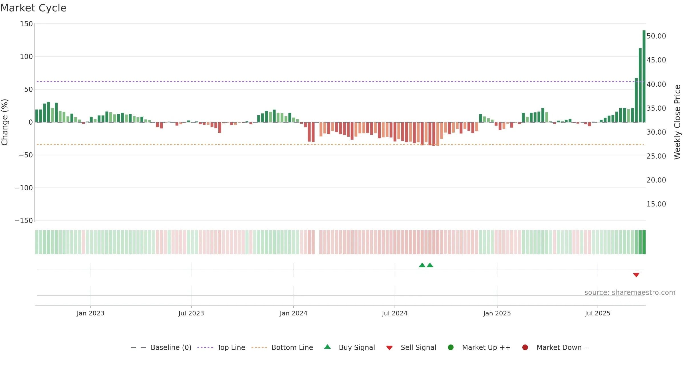Screen dimensions: 685x385
Task: Click the 100 tick on Change axis
Action: [x=26, y=57]
